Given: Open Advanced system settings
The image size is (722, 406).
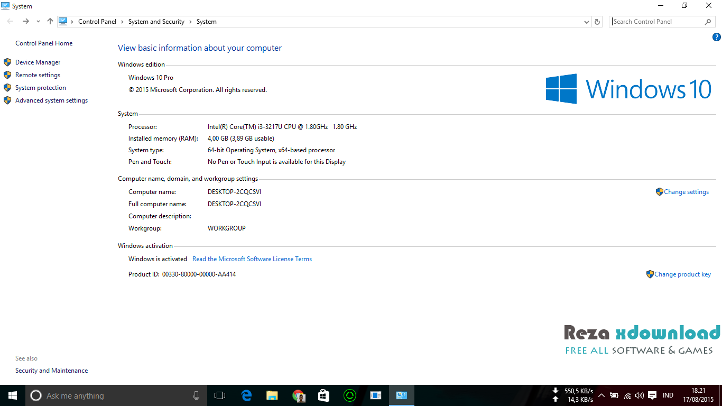Looking at the screenshot, I should coord(51,100).
